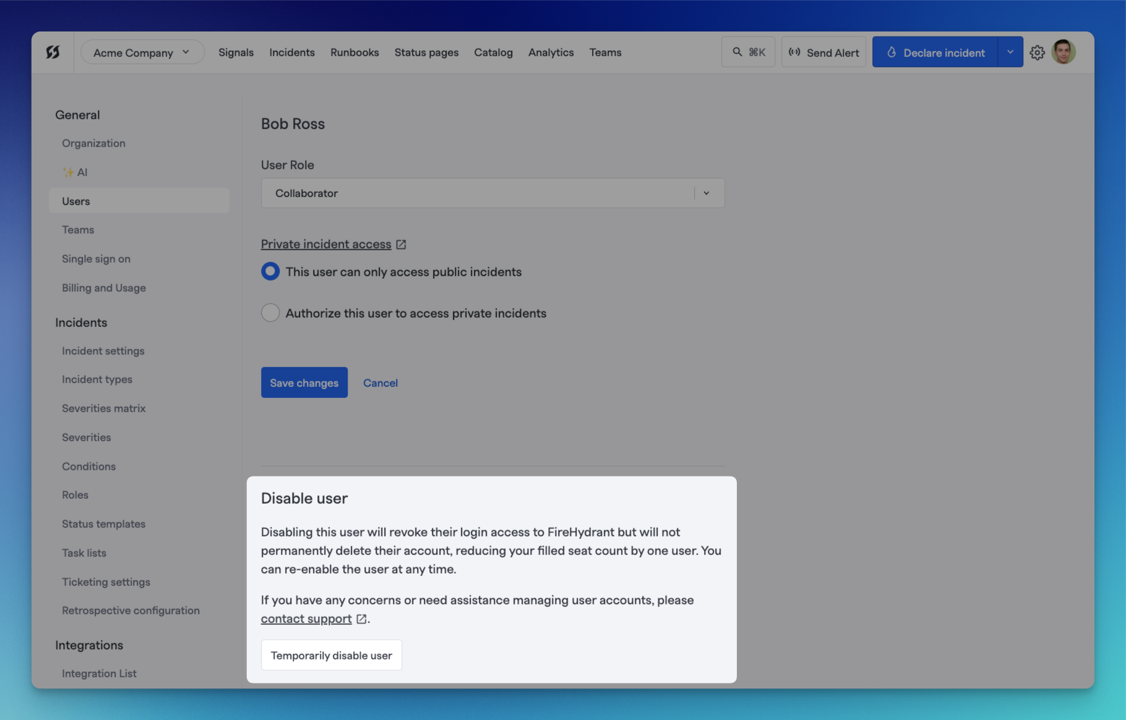Open the Catalog menu

pos(493,53)
